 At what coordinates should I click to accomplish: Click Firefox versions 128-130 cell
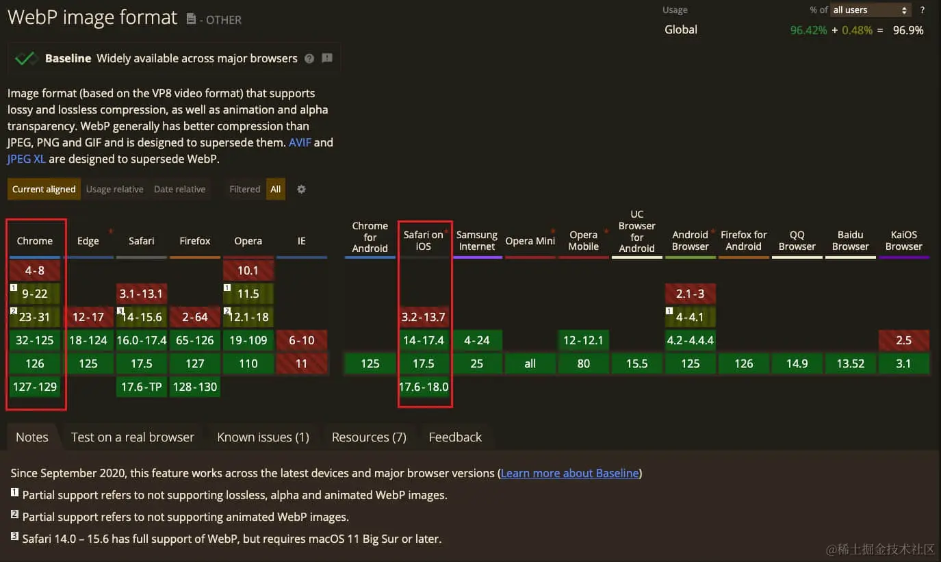[195, 387]
